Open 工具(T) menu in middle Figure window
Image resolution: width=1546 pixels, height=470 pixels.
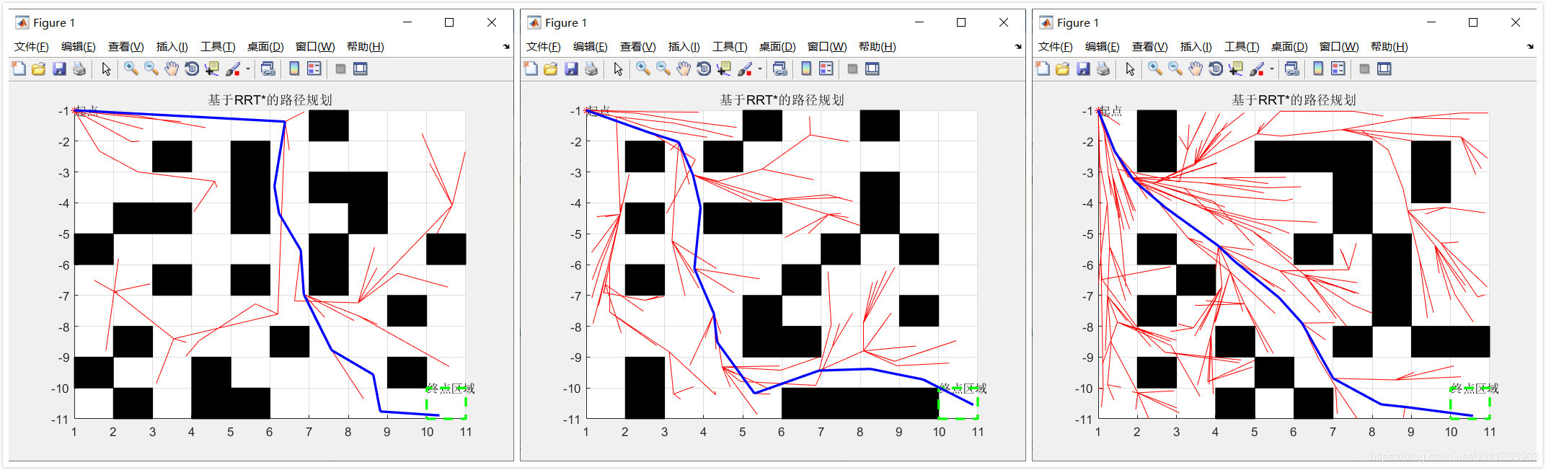(730, 47)
